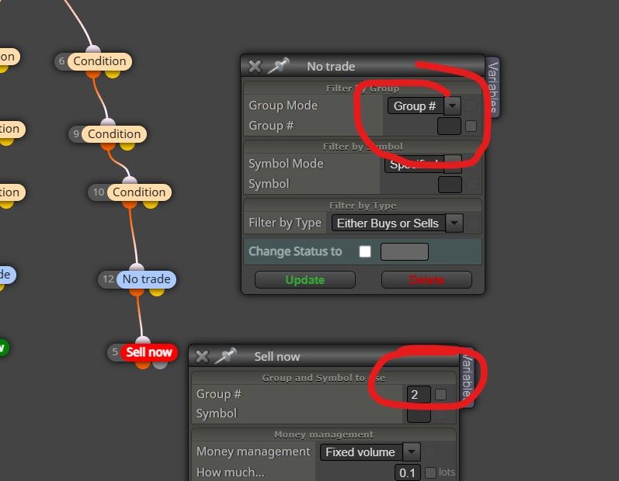Click the Group # input field in No trade panel
This screenshot has height=481, width=619.
pyautogui.click(x=449, y=126)
